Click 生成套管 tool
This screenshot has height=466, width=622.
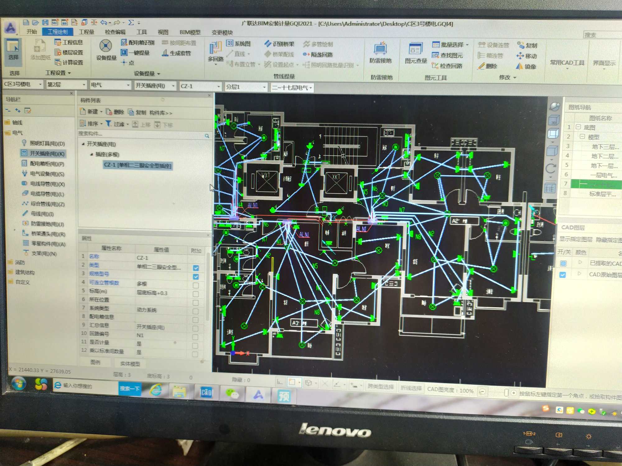(x=176, y=53)
